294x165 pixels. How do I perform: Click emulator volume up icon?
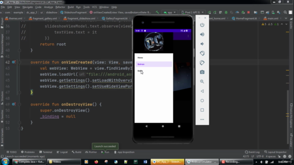(202, 34)
